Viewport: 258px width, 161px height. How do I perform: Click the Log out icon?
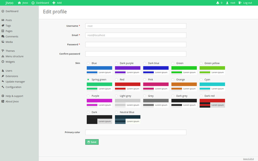click(240, 3)
